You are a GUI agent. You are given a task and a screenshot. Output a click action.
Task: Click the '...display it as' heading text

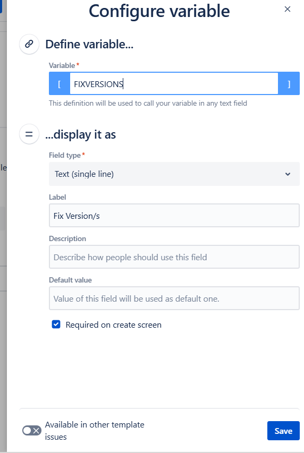80,135
